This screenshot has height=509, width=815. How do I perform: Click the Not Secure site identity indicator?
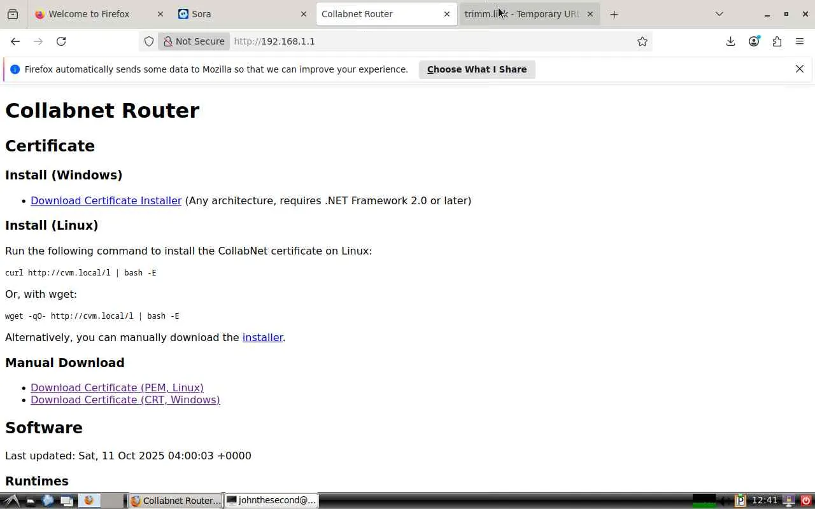tap(194, 41)
